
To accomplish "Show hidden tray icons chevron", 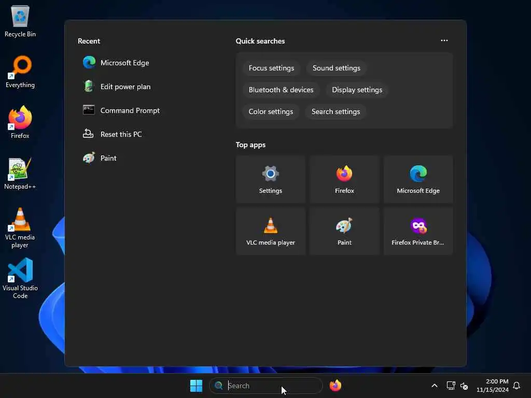I will click(434, 386).
